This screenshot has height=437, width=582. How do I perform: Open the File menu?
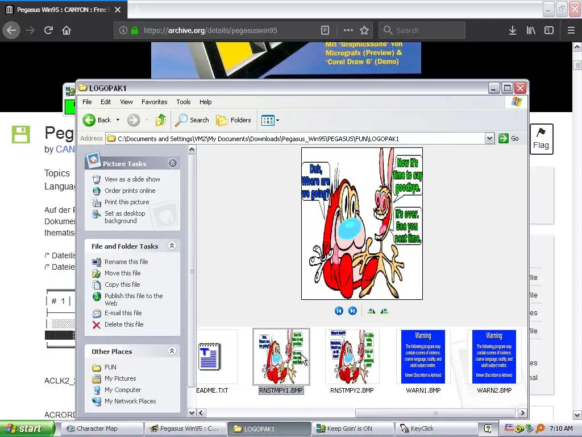coord(87,102)
